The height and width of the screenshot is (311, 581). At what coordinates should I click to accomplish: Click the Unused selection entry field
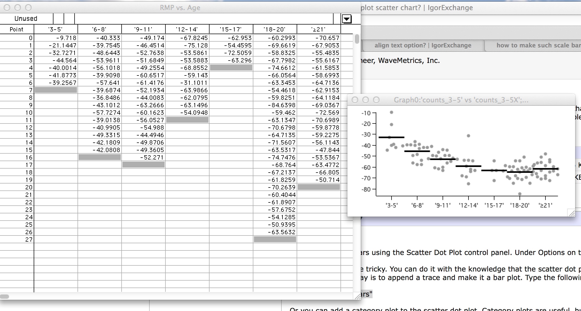pos(26,18)
